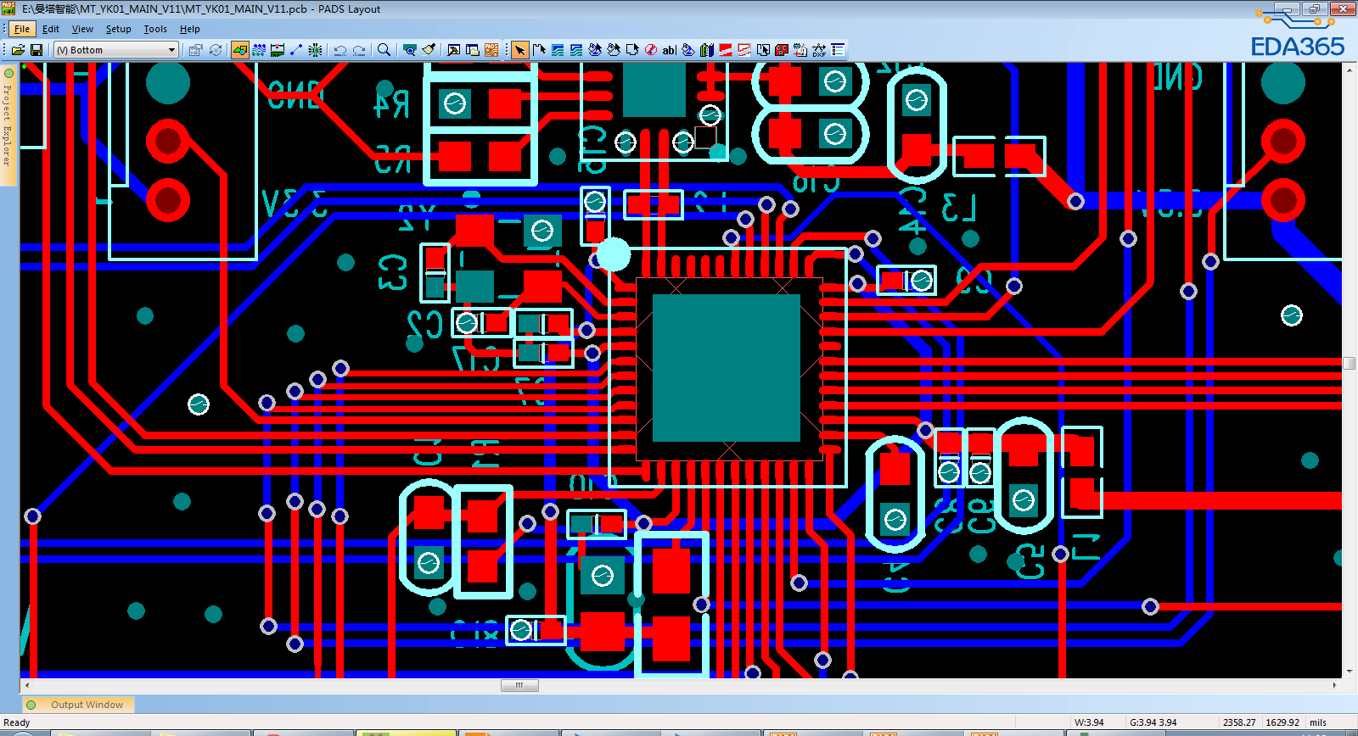
Task: Select the 2D Line drafting tool
Action: click(x=539, y=50)
